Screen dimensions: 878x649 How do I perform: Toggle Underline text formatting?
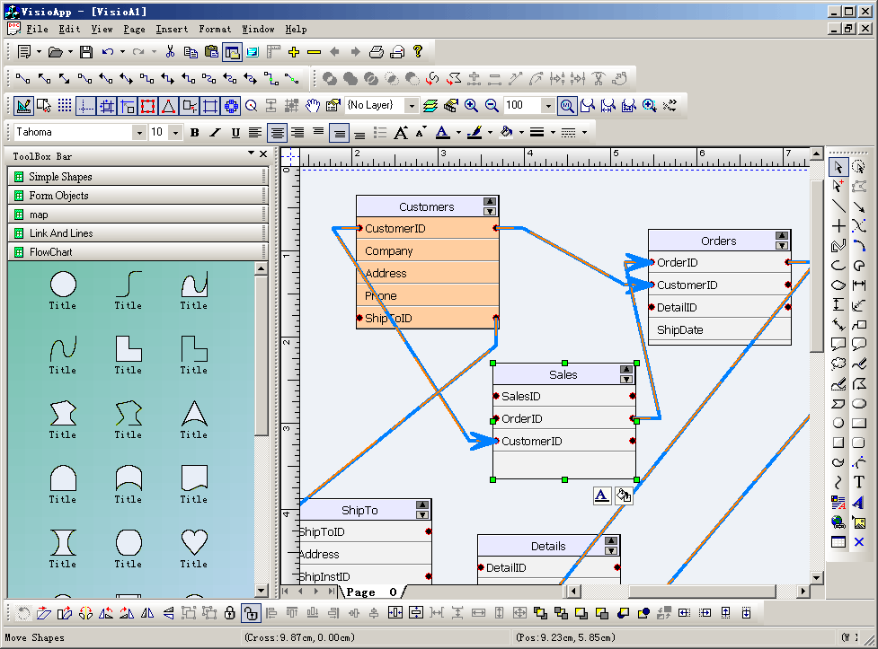click(235, 133)
